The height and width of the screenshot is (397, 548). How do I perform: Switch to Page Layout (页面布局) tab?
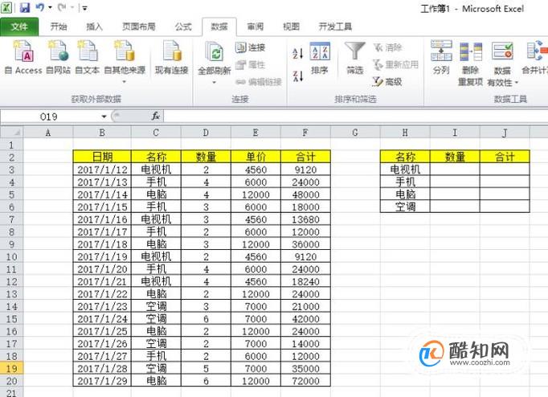[x=138, y=27]
